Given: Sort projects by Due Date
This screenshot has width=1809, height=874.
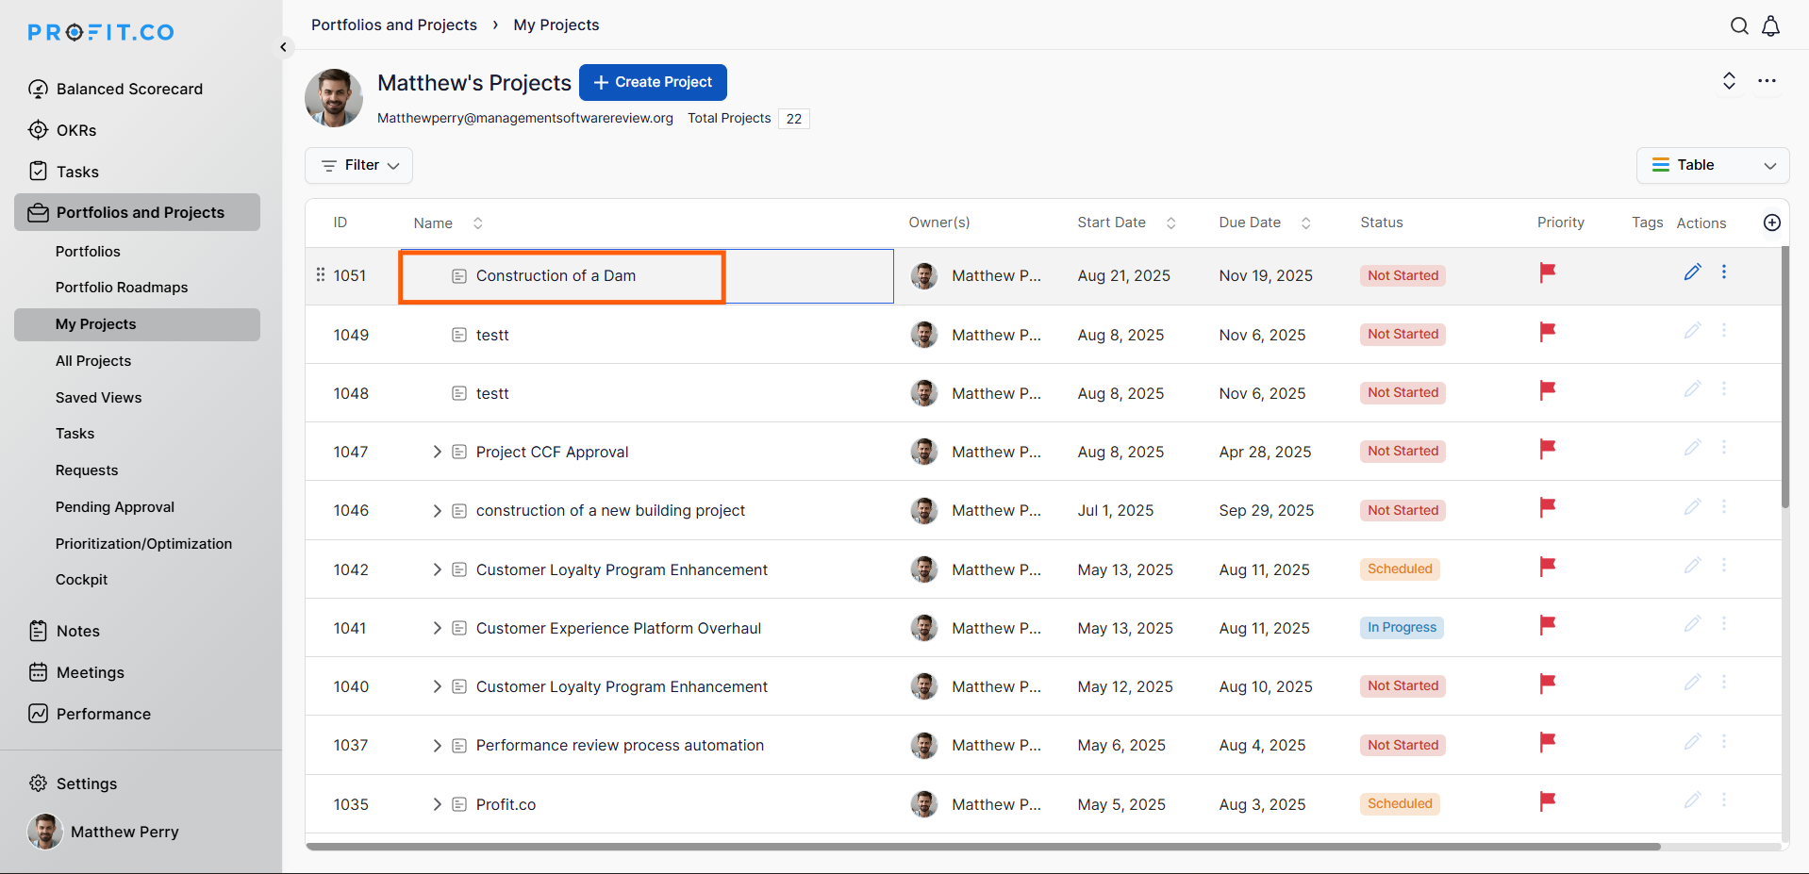Looking at the screenshot, I should click(1305, 223).
